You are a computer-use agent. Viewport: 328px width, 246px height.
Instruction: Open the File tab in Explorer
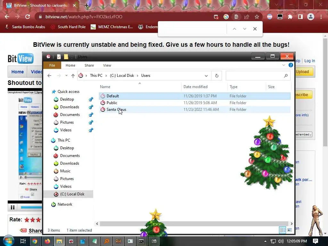tap(52, 65)
